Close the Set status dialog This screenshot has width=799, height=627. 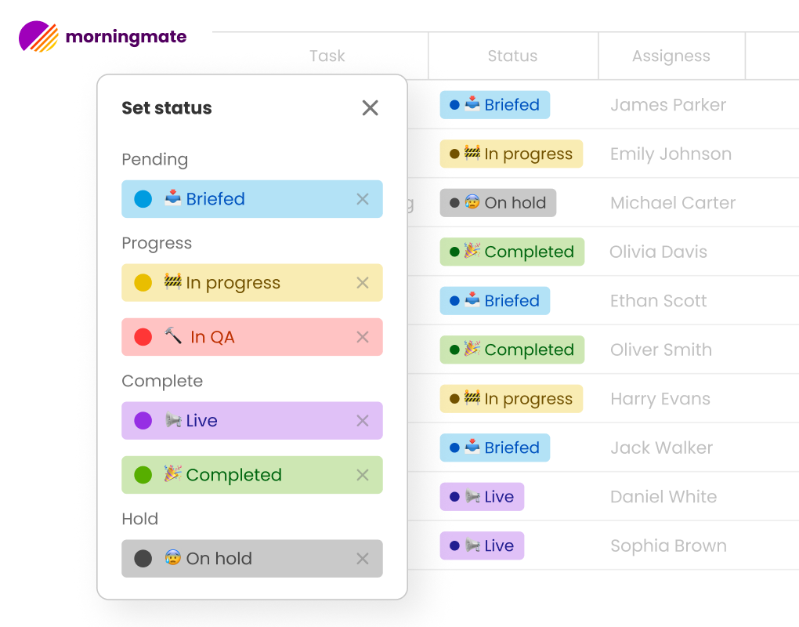click(371, 108)
